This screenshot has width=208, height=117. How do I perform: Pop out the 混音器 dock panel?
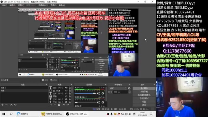pyautogui.click(x=106, y=84)
